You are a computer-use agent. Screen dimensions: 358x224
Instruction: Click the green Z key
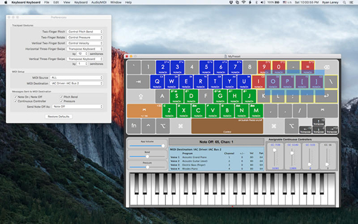tap(169, 111)
